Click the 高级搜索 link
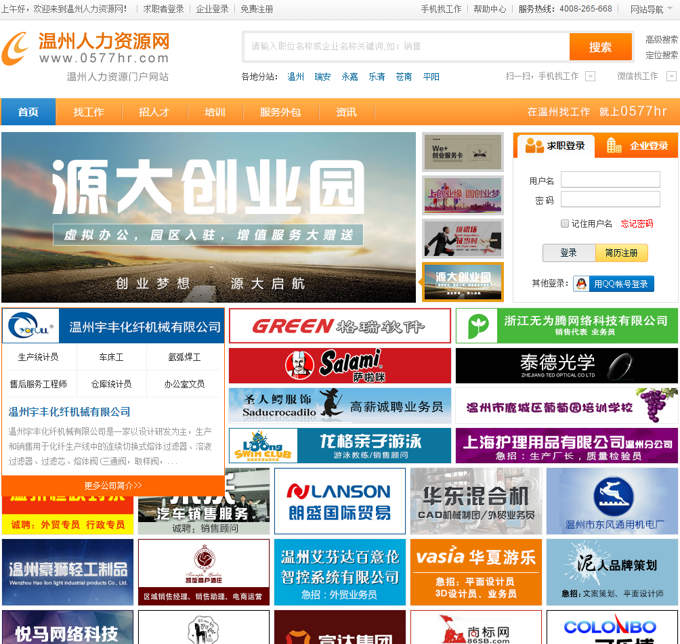 click(661, 39)
